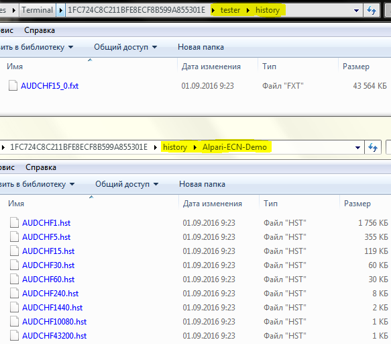
Task: Select file name AUDCHF1.hst
Action: [x=46, y=223]
